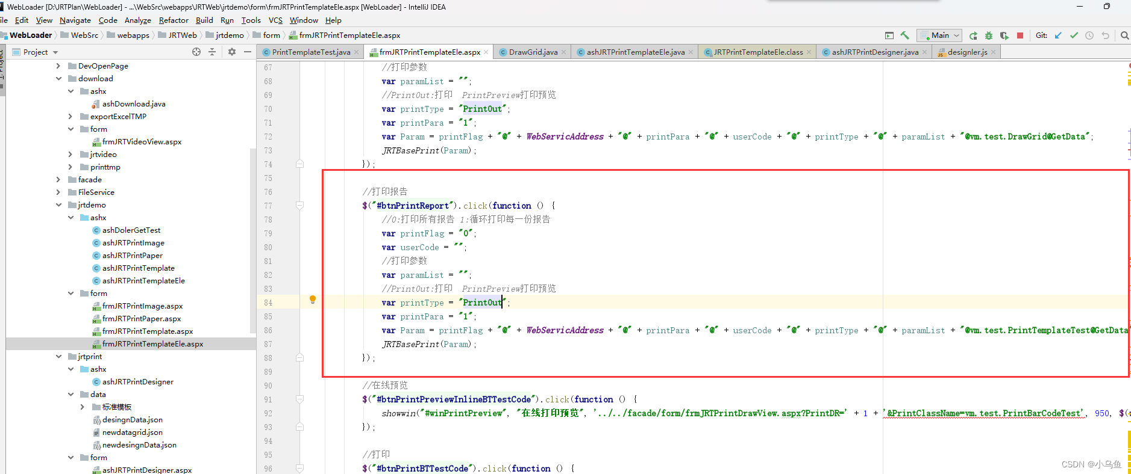The image size is (1131, 474).
Task: Switch to the designler.js tab
Action: point(967,52)
